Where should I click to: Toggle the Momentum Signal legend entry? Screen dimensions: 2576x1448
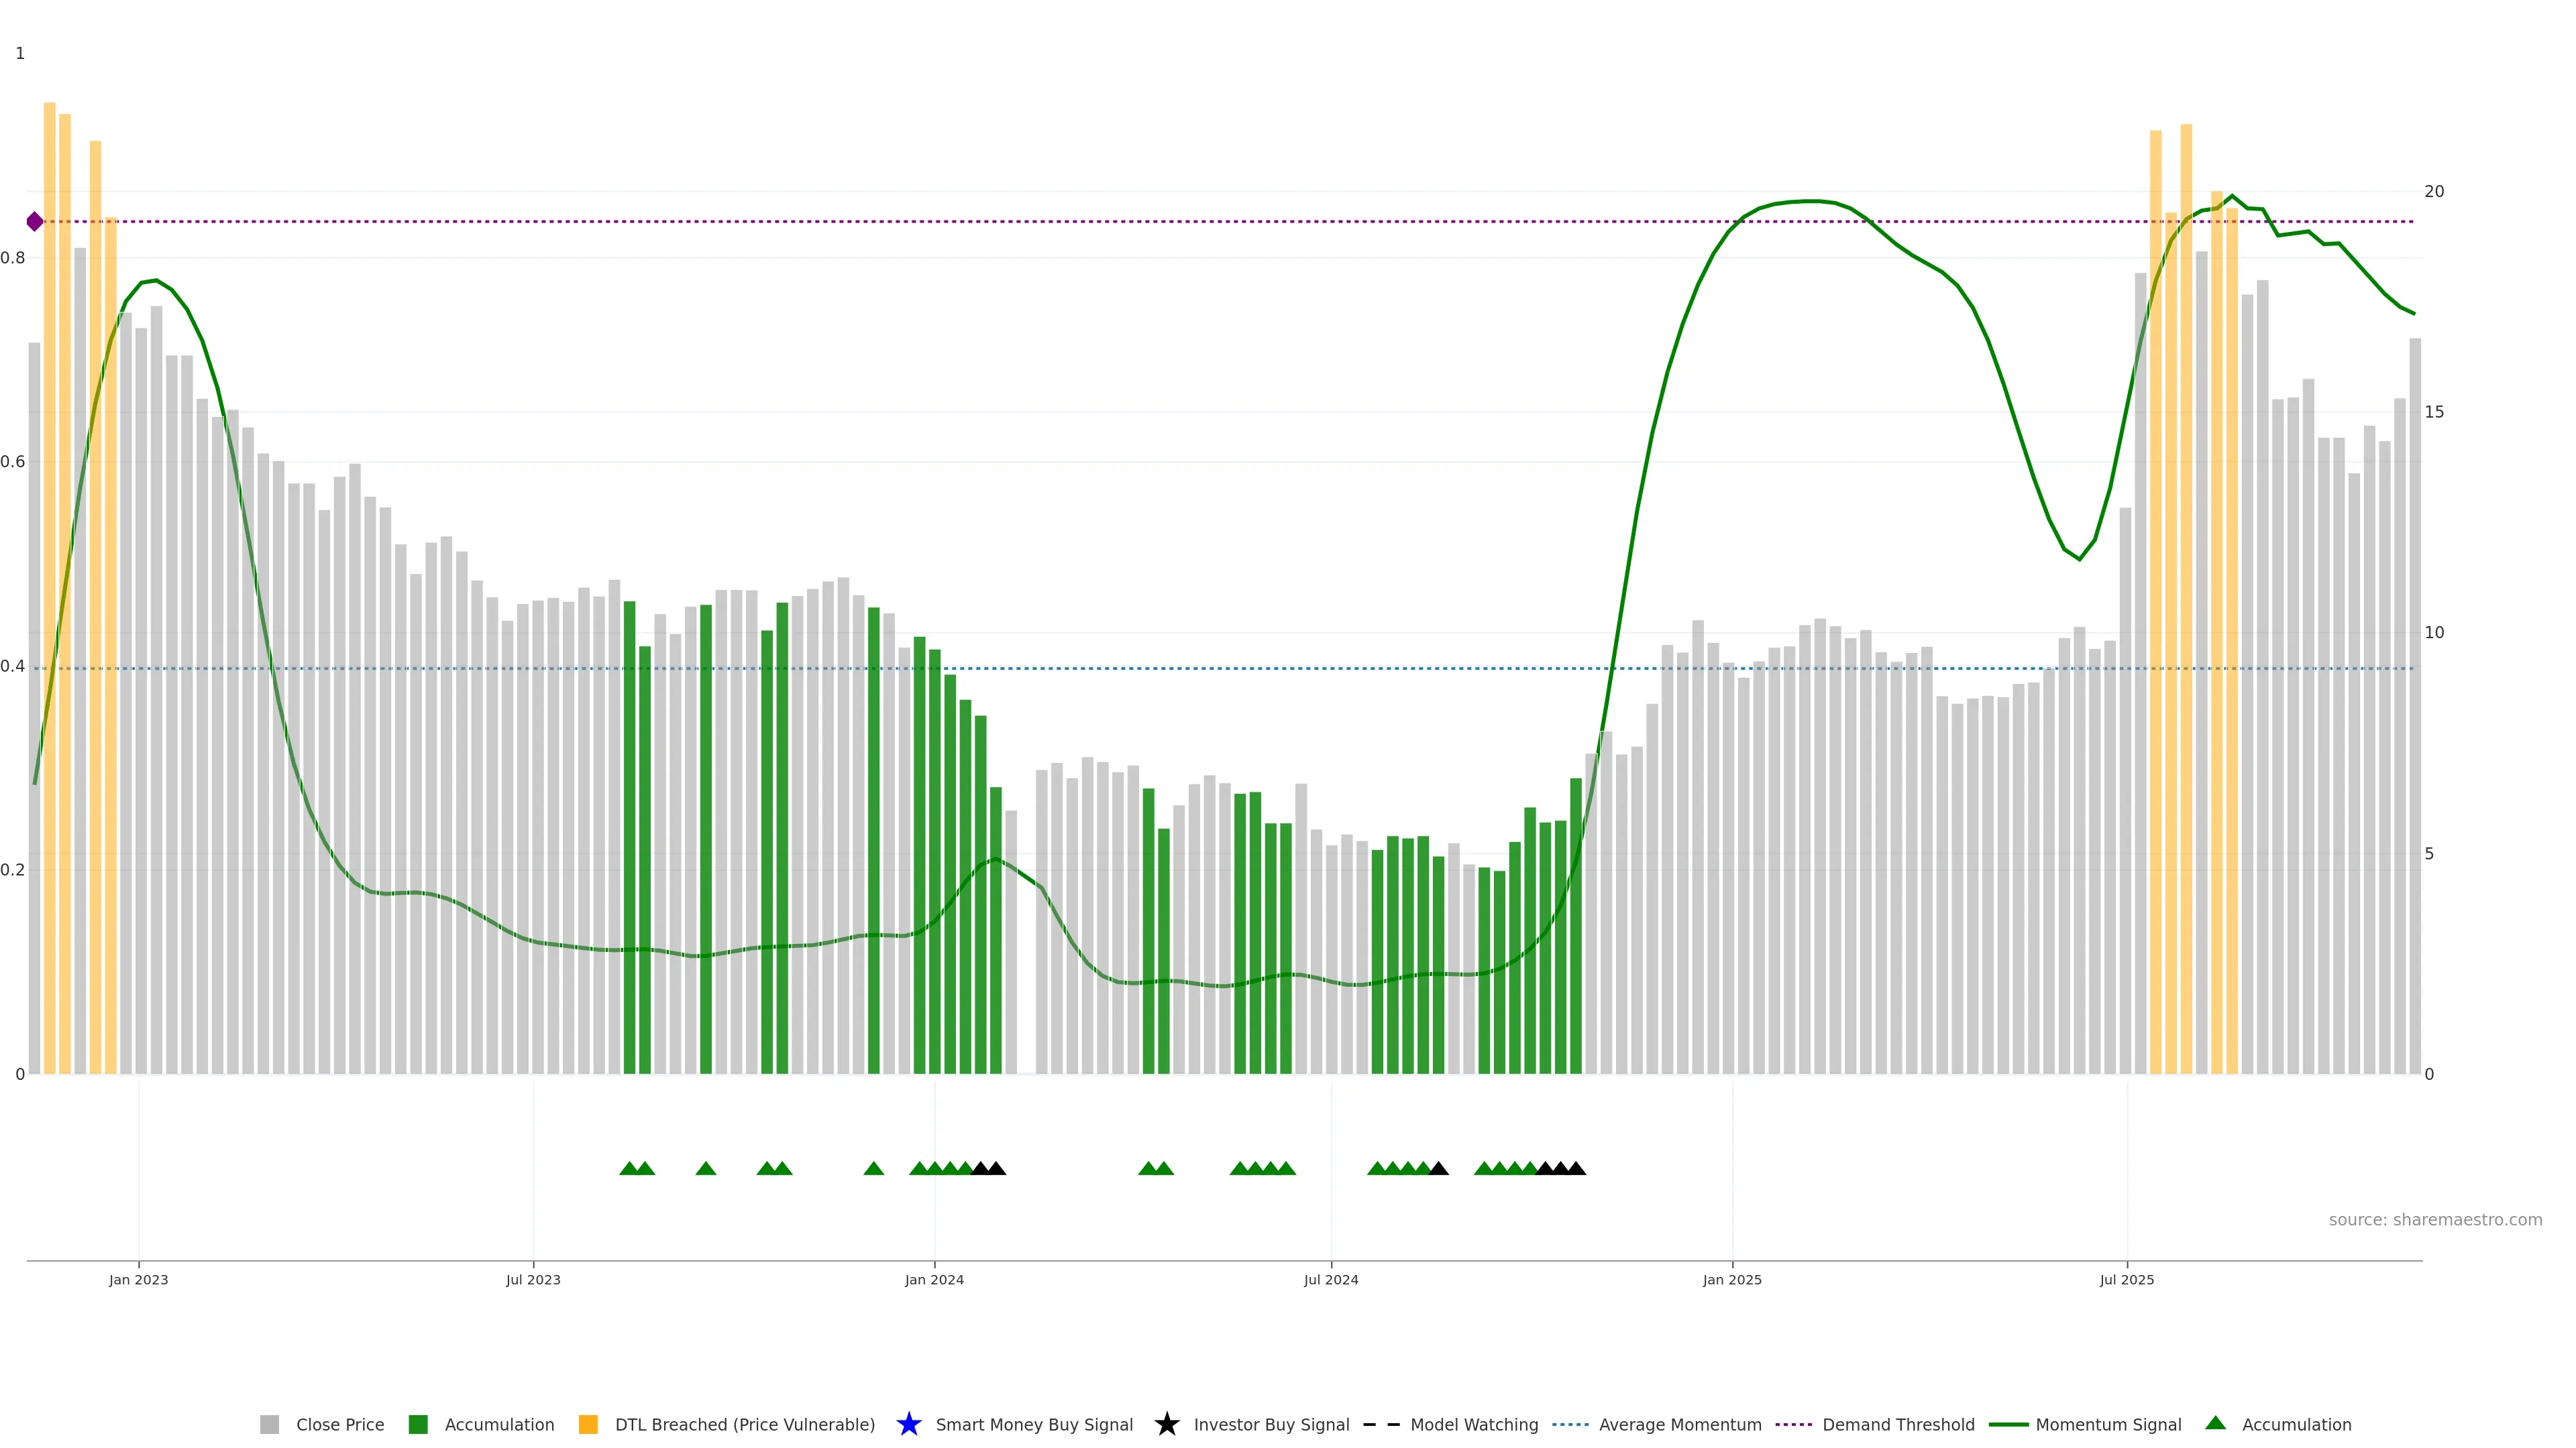pyautogui.click(x=2108, y=1424)
